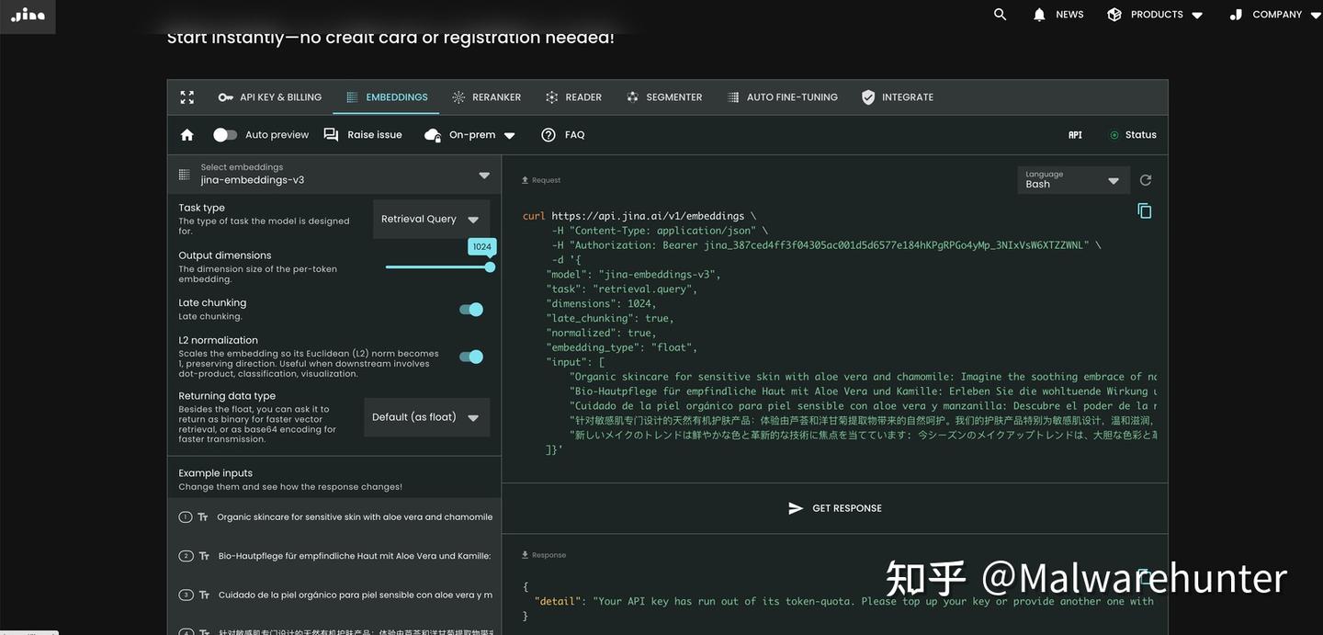Switch to the RERANKER tab

[486, 97]
